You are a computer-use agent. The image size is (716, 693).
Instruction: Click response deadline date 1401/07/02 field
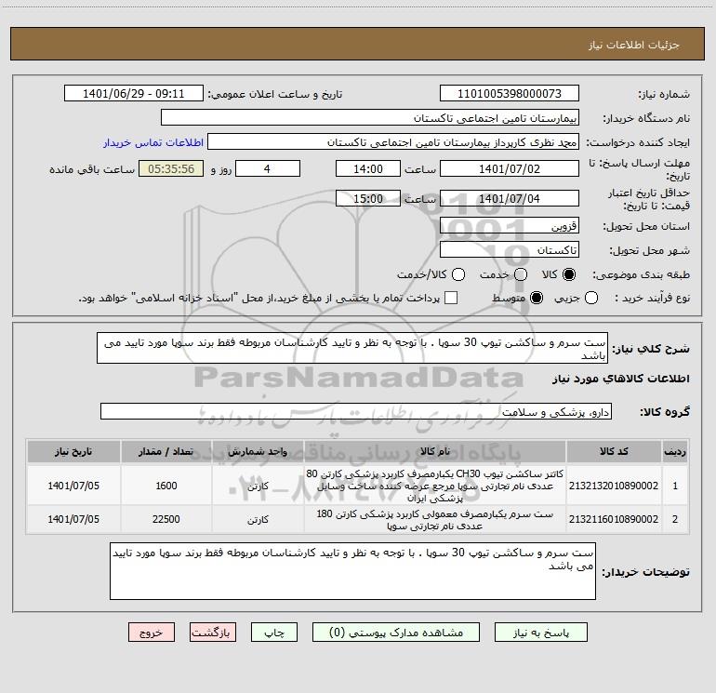point(510,168)
